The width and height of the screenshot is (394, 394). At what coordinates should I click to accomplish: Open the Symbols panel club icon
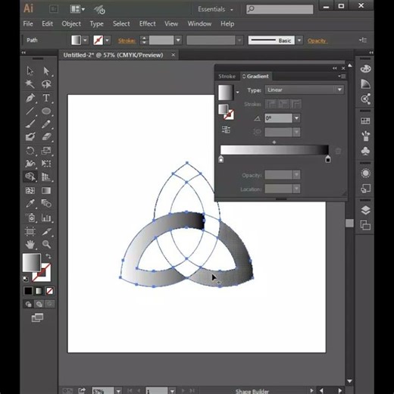(365, 151)
